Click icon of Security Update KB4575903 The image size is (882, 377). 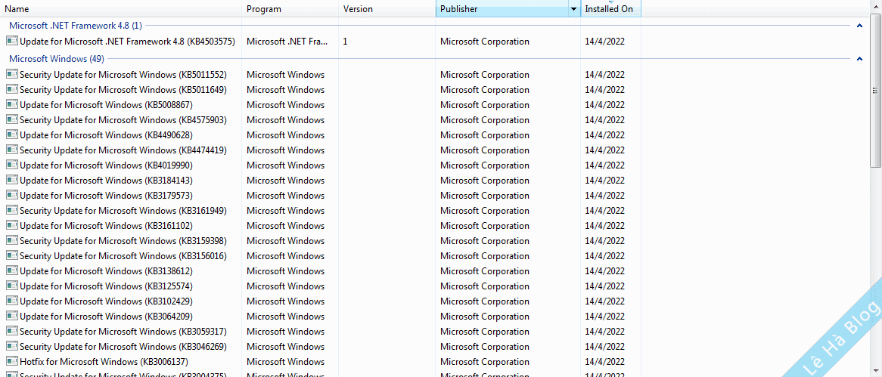11,119
